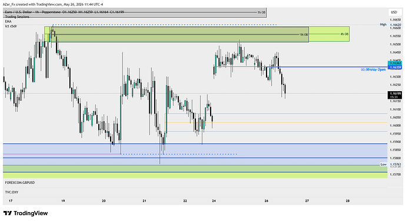Click the black current price label 1.16199
Screen dimensions: 406x221
pyautogui.click(x=395, y=95)
